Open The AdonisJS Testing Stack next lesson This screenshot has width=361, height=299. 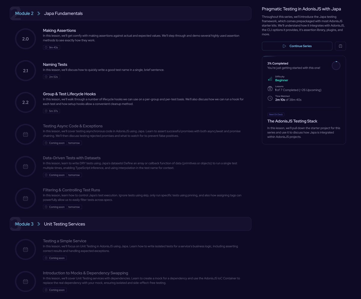click(x=292, y=121)
